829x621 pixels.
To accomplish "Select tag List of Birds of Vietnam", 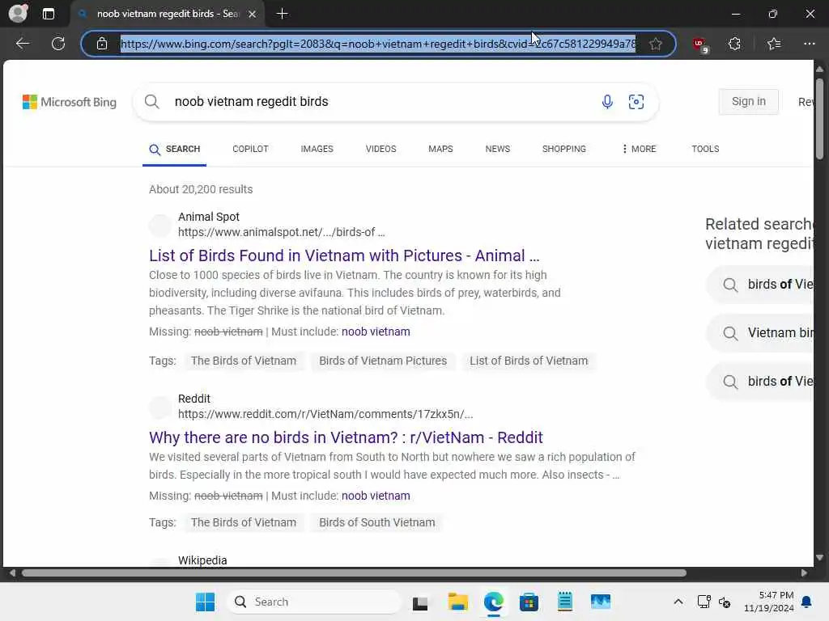I will coord(529,361).
